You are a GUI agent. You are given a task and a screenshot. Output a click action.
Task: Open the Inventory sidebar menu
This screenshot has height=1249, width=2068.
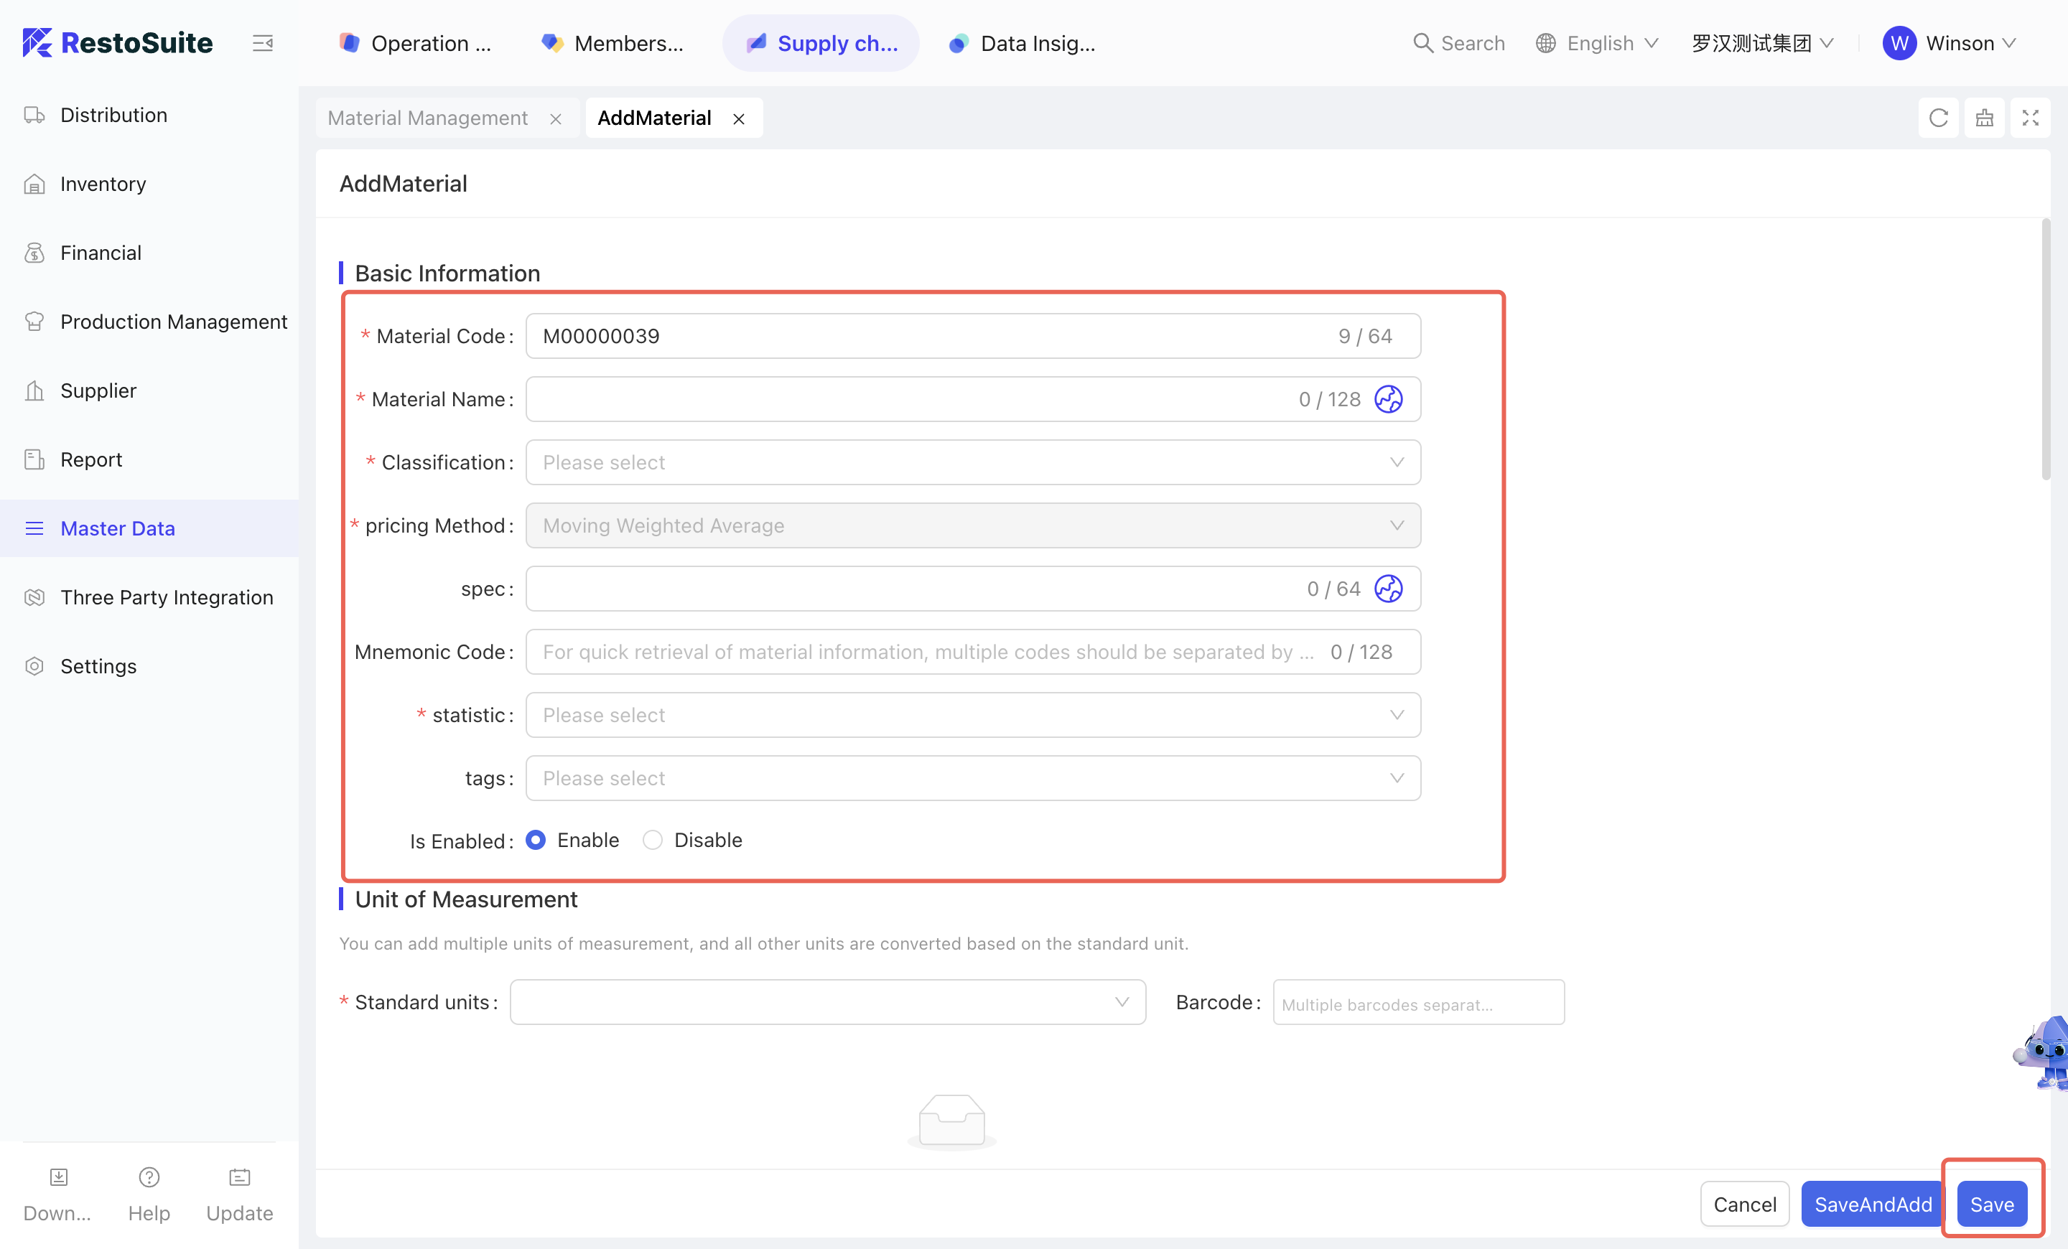(x=103, y=184)
